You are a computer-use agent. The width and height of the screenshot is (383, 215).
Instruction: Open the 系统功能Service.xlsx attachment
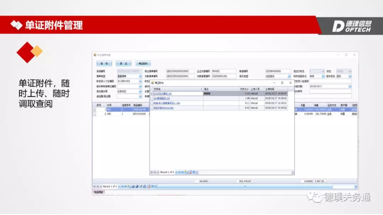(163, 108)
